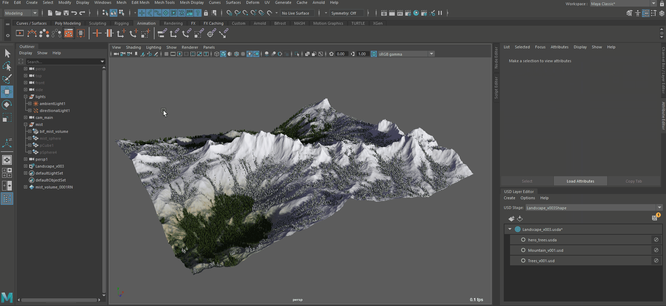Switch to the Rigging shelf tab
The image size is (666, 306).
click(x=122, y=23)
